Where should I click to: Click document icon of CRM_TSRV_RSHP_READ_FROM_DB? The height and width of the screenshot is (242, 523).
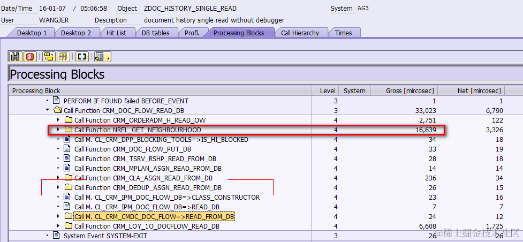(67, 158)
